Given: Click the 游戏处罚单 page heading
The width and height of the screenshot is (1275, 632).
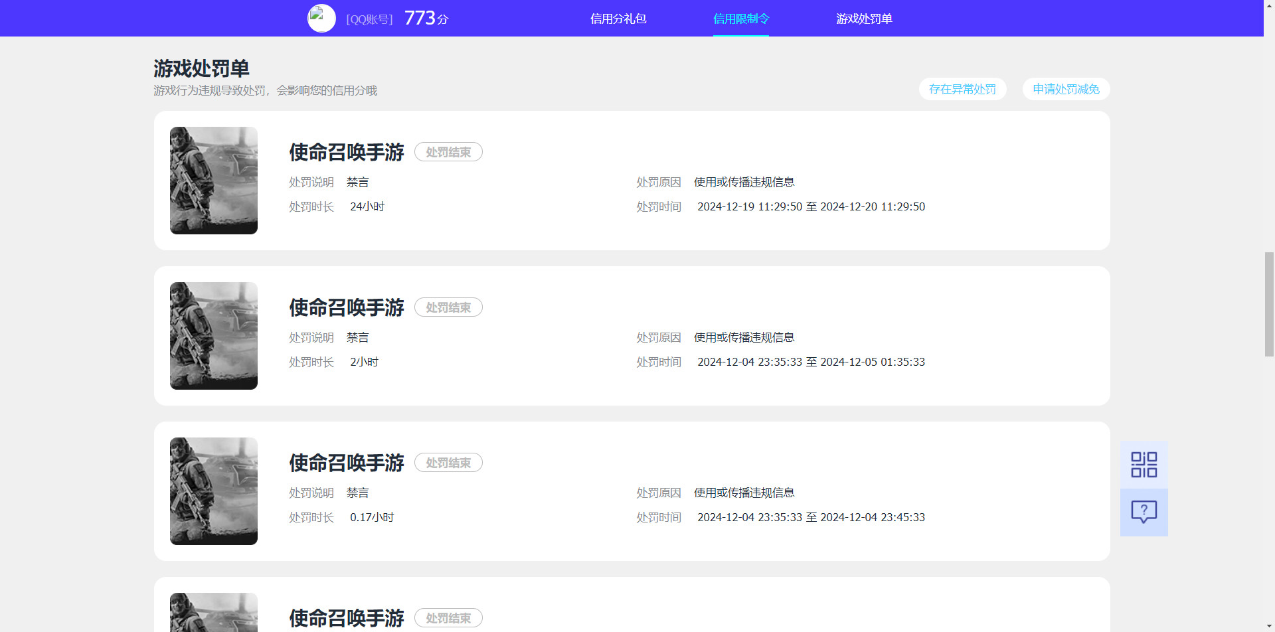Looking at the screenshot, I should pyautogui.click(x=201, y=68).
